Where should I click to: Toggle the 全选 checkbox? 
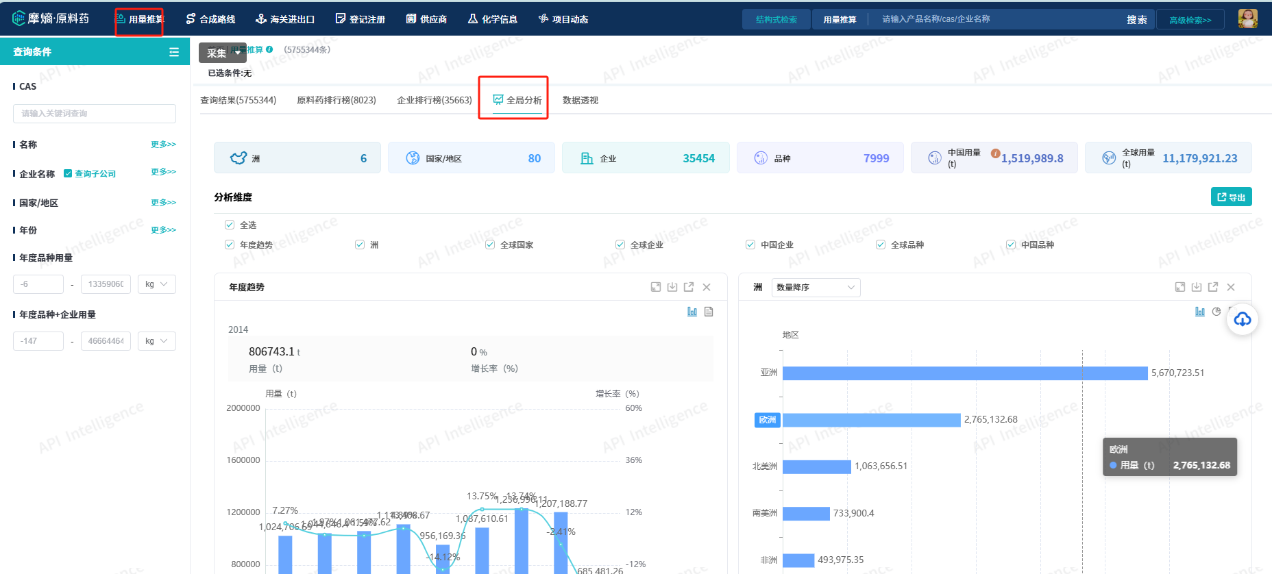(230, 225)
